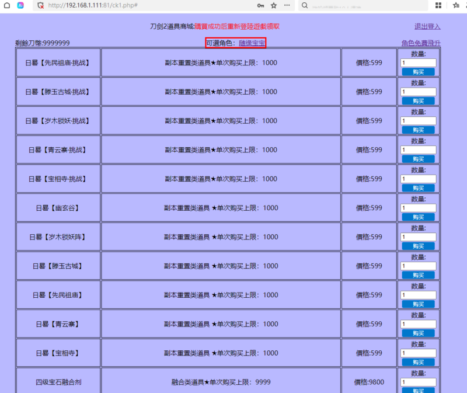Open the AI assistant icon in toolbar
The image size is (467, 393).
click(x=20, y=6)
